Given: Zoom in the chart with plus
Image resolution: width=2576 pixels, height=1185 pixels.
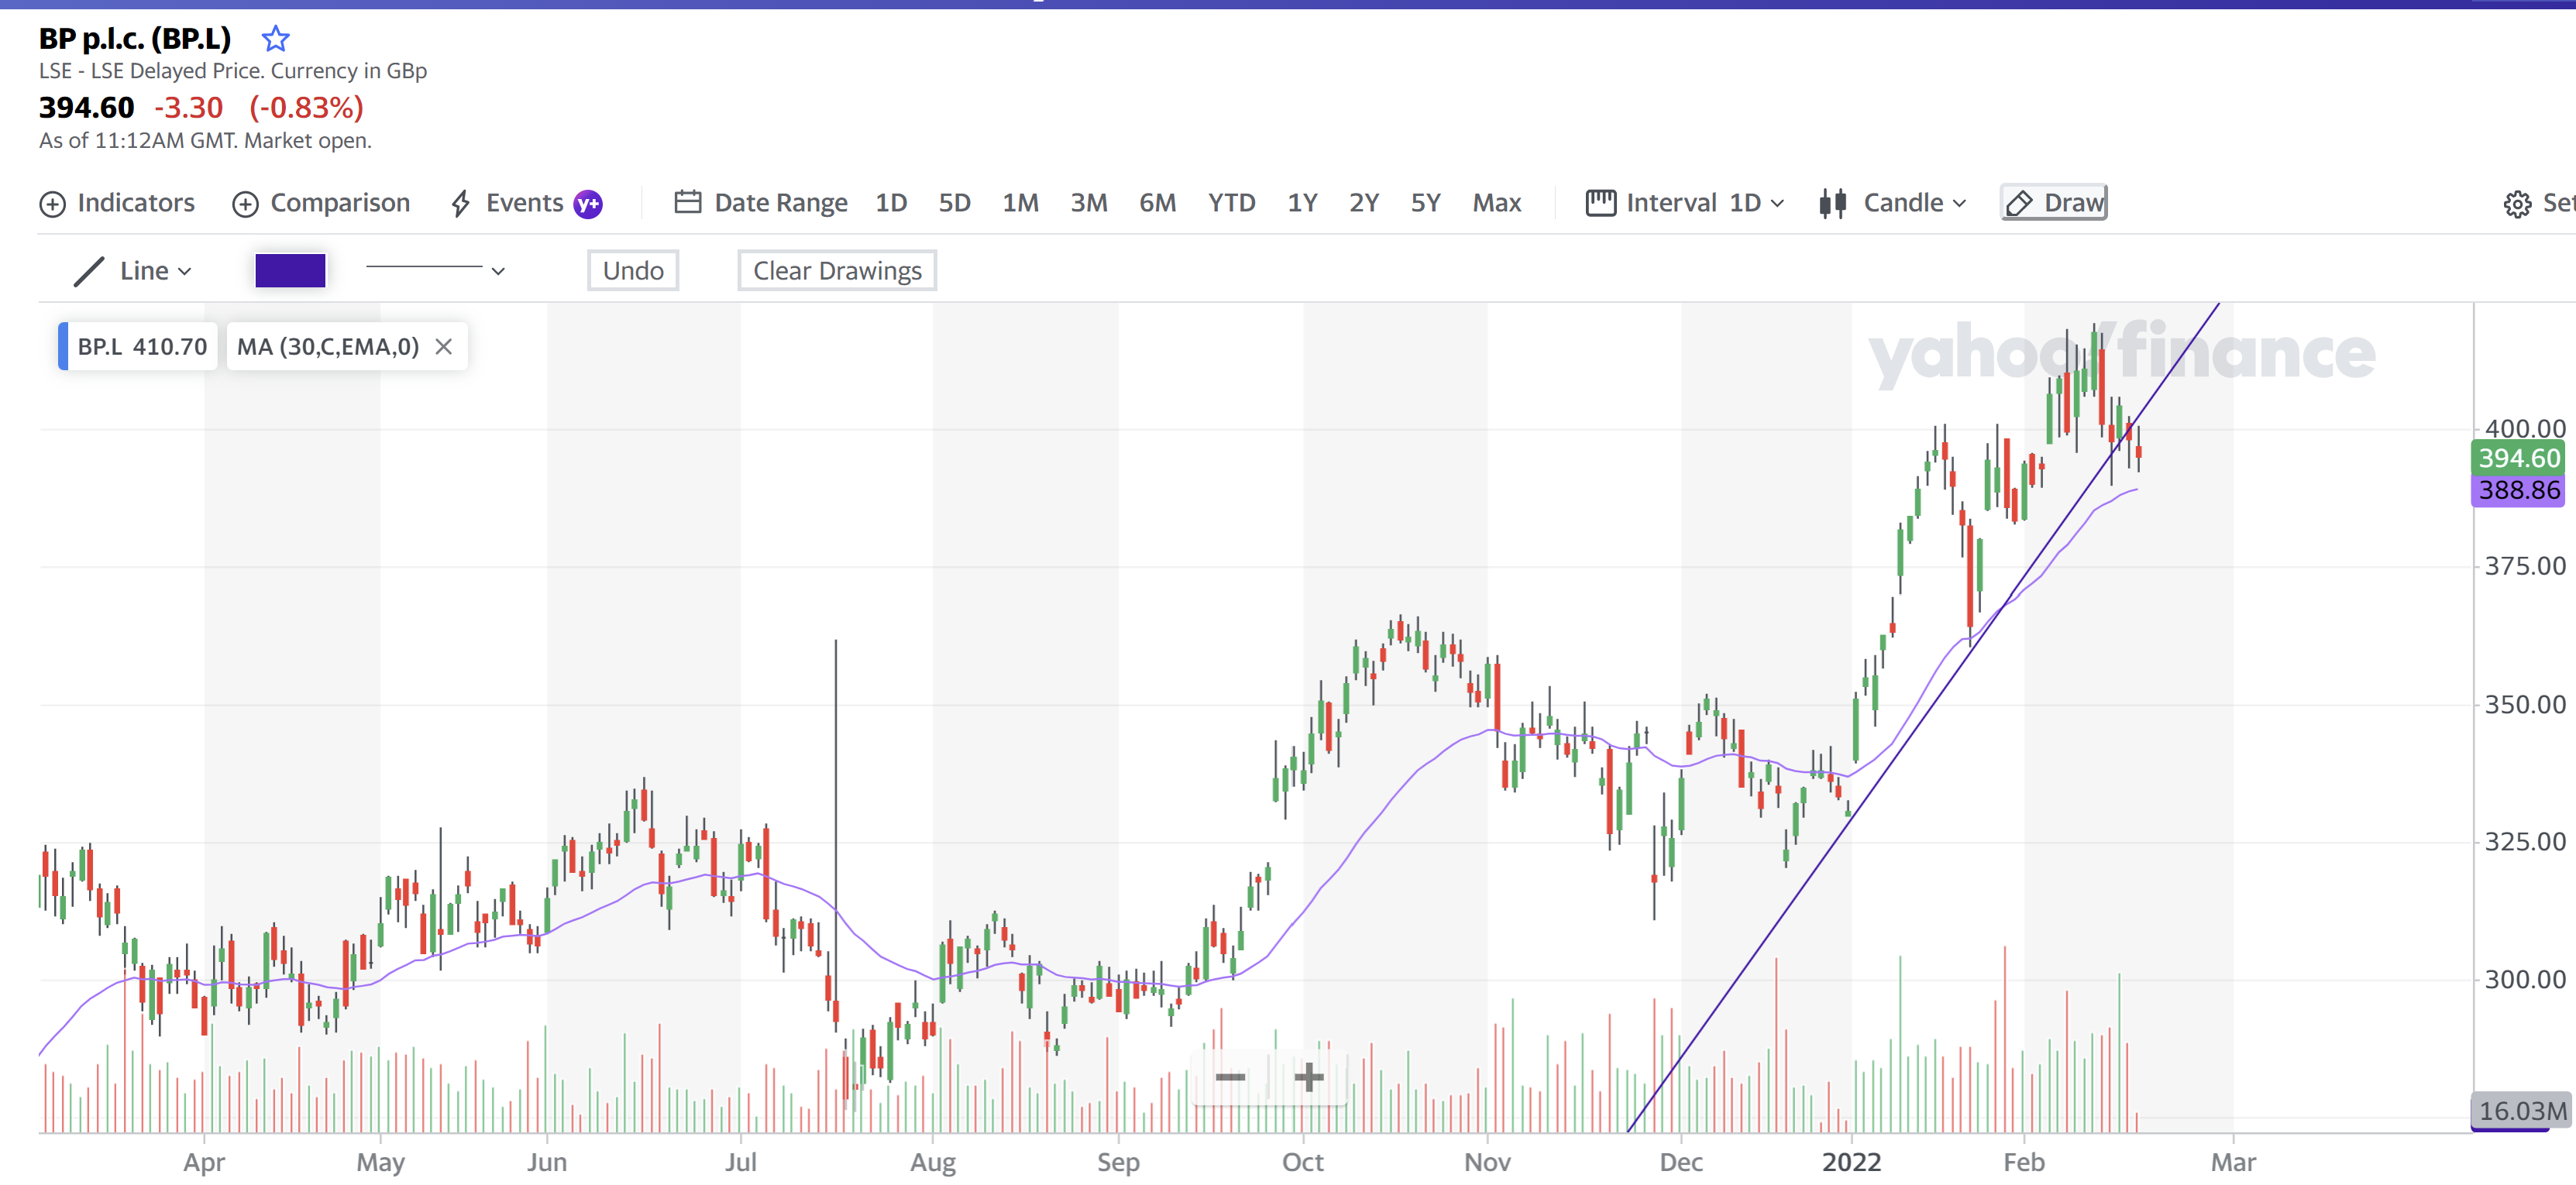Looking at the screenshot, I should point(1308,1077).
